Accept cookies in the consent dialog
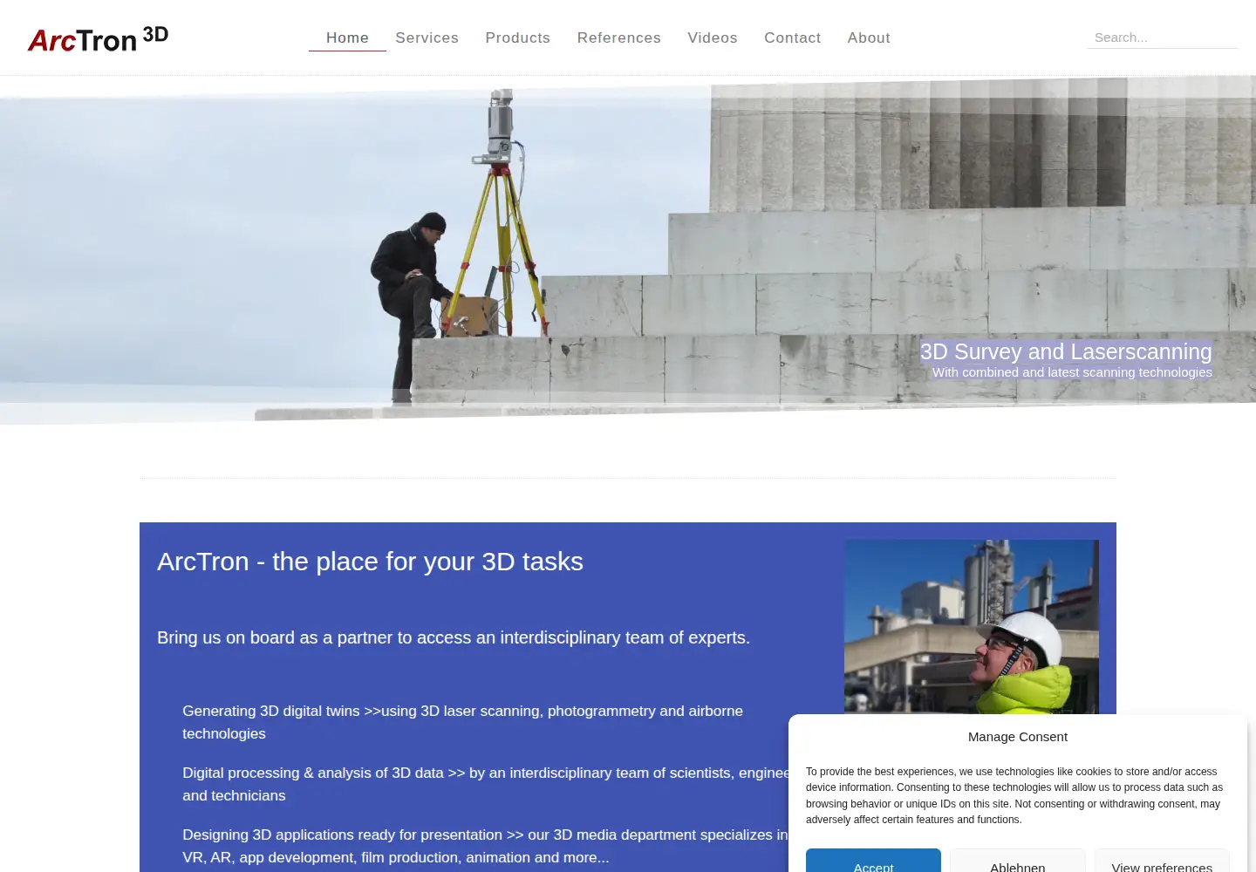The width and height of the screenshot is (1256, 872). 873,861
